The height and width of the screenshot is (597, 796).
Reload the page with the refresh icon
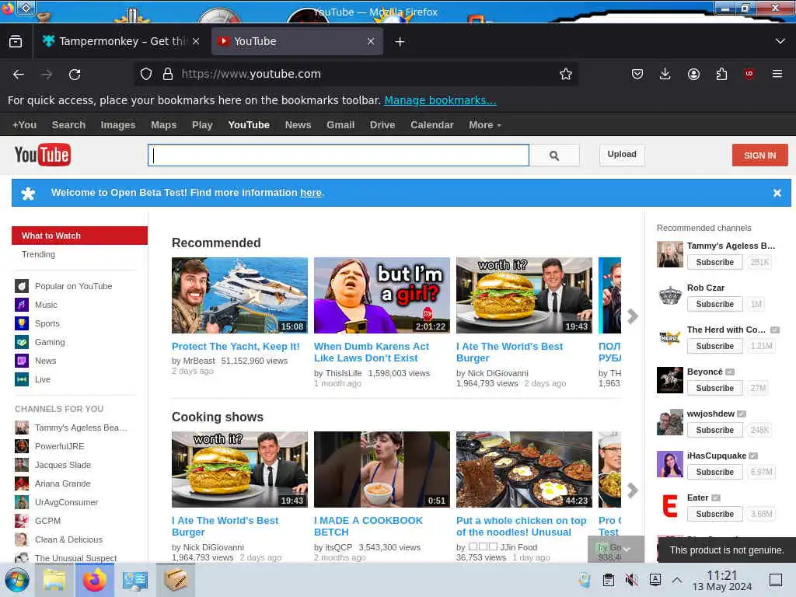[x=75, y=75]
